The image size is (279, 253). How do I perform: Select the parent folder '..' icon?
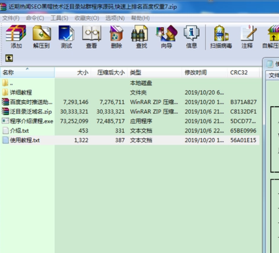(5, 83)
